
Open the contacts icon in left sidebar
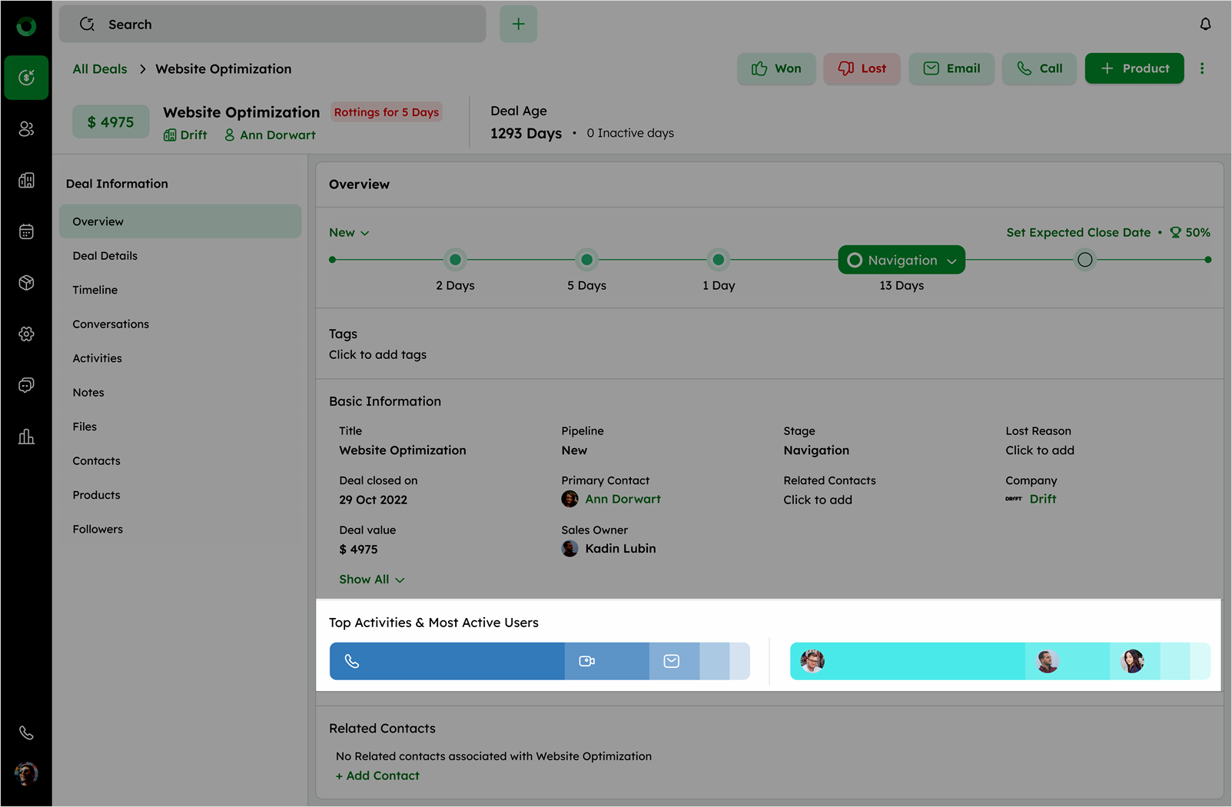[26, 129]
